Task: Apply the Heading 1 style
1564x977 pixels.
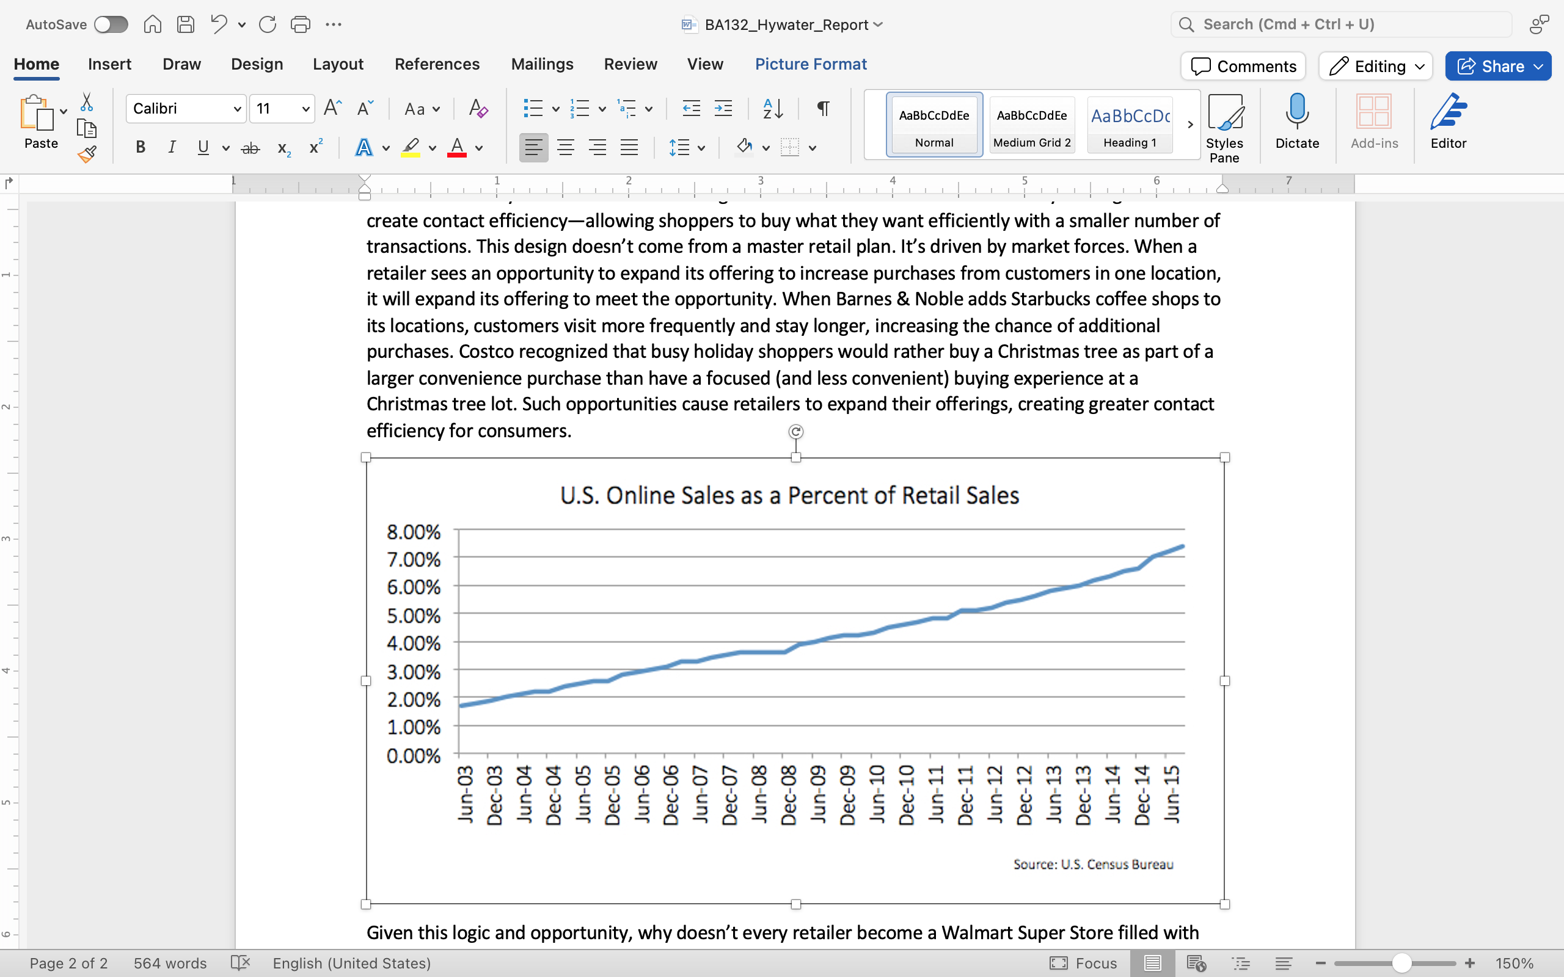Action: (1129, 124)
